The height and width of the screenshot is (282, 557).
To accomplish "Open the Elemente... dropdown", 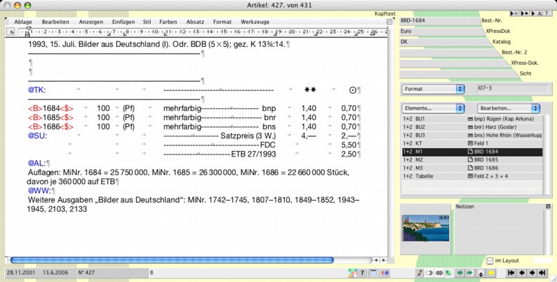I will click(433, 108).
